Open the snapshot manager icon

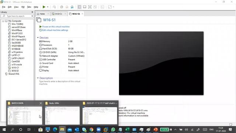point(72,7)
